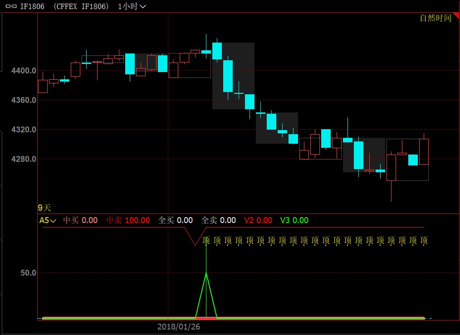Viewport: 460px width, 335px height.
Task: Click the olive horizontal bar below the indicator
Action: [318, 318]
